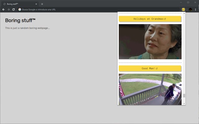Viewport: 199px width, 124px height.
Task: Reload the page with the refresh icon
Action: pos(13,10)
